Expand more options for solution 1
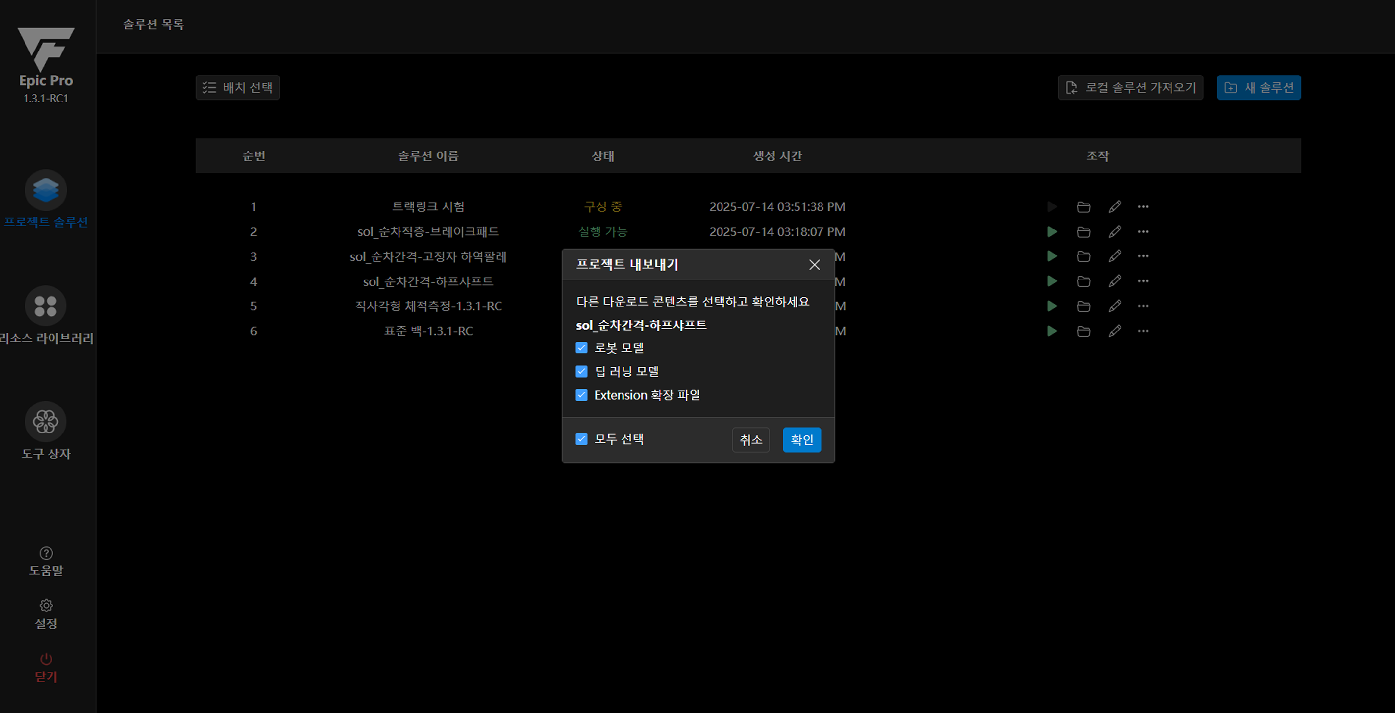This screenshot has height=713, width=1395. tap(1143, 207)
